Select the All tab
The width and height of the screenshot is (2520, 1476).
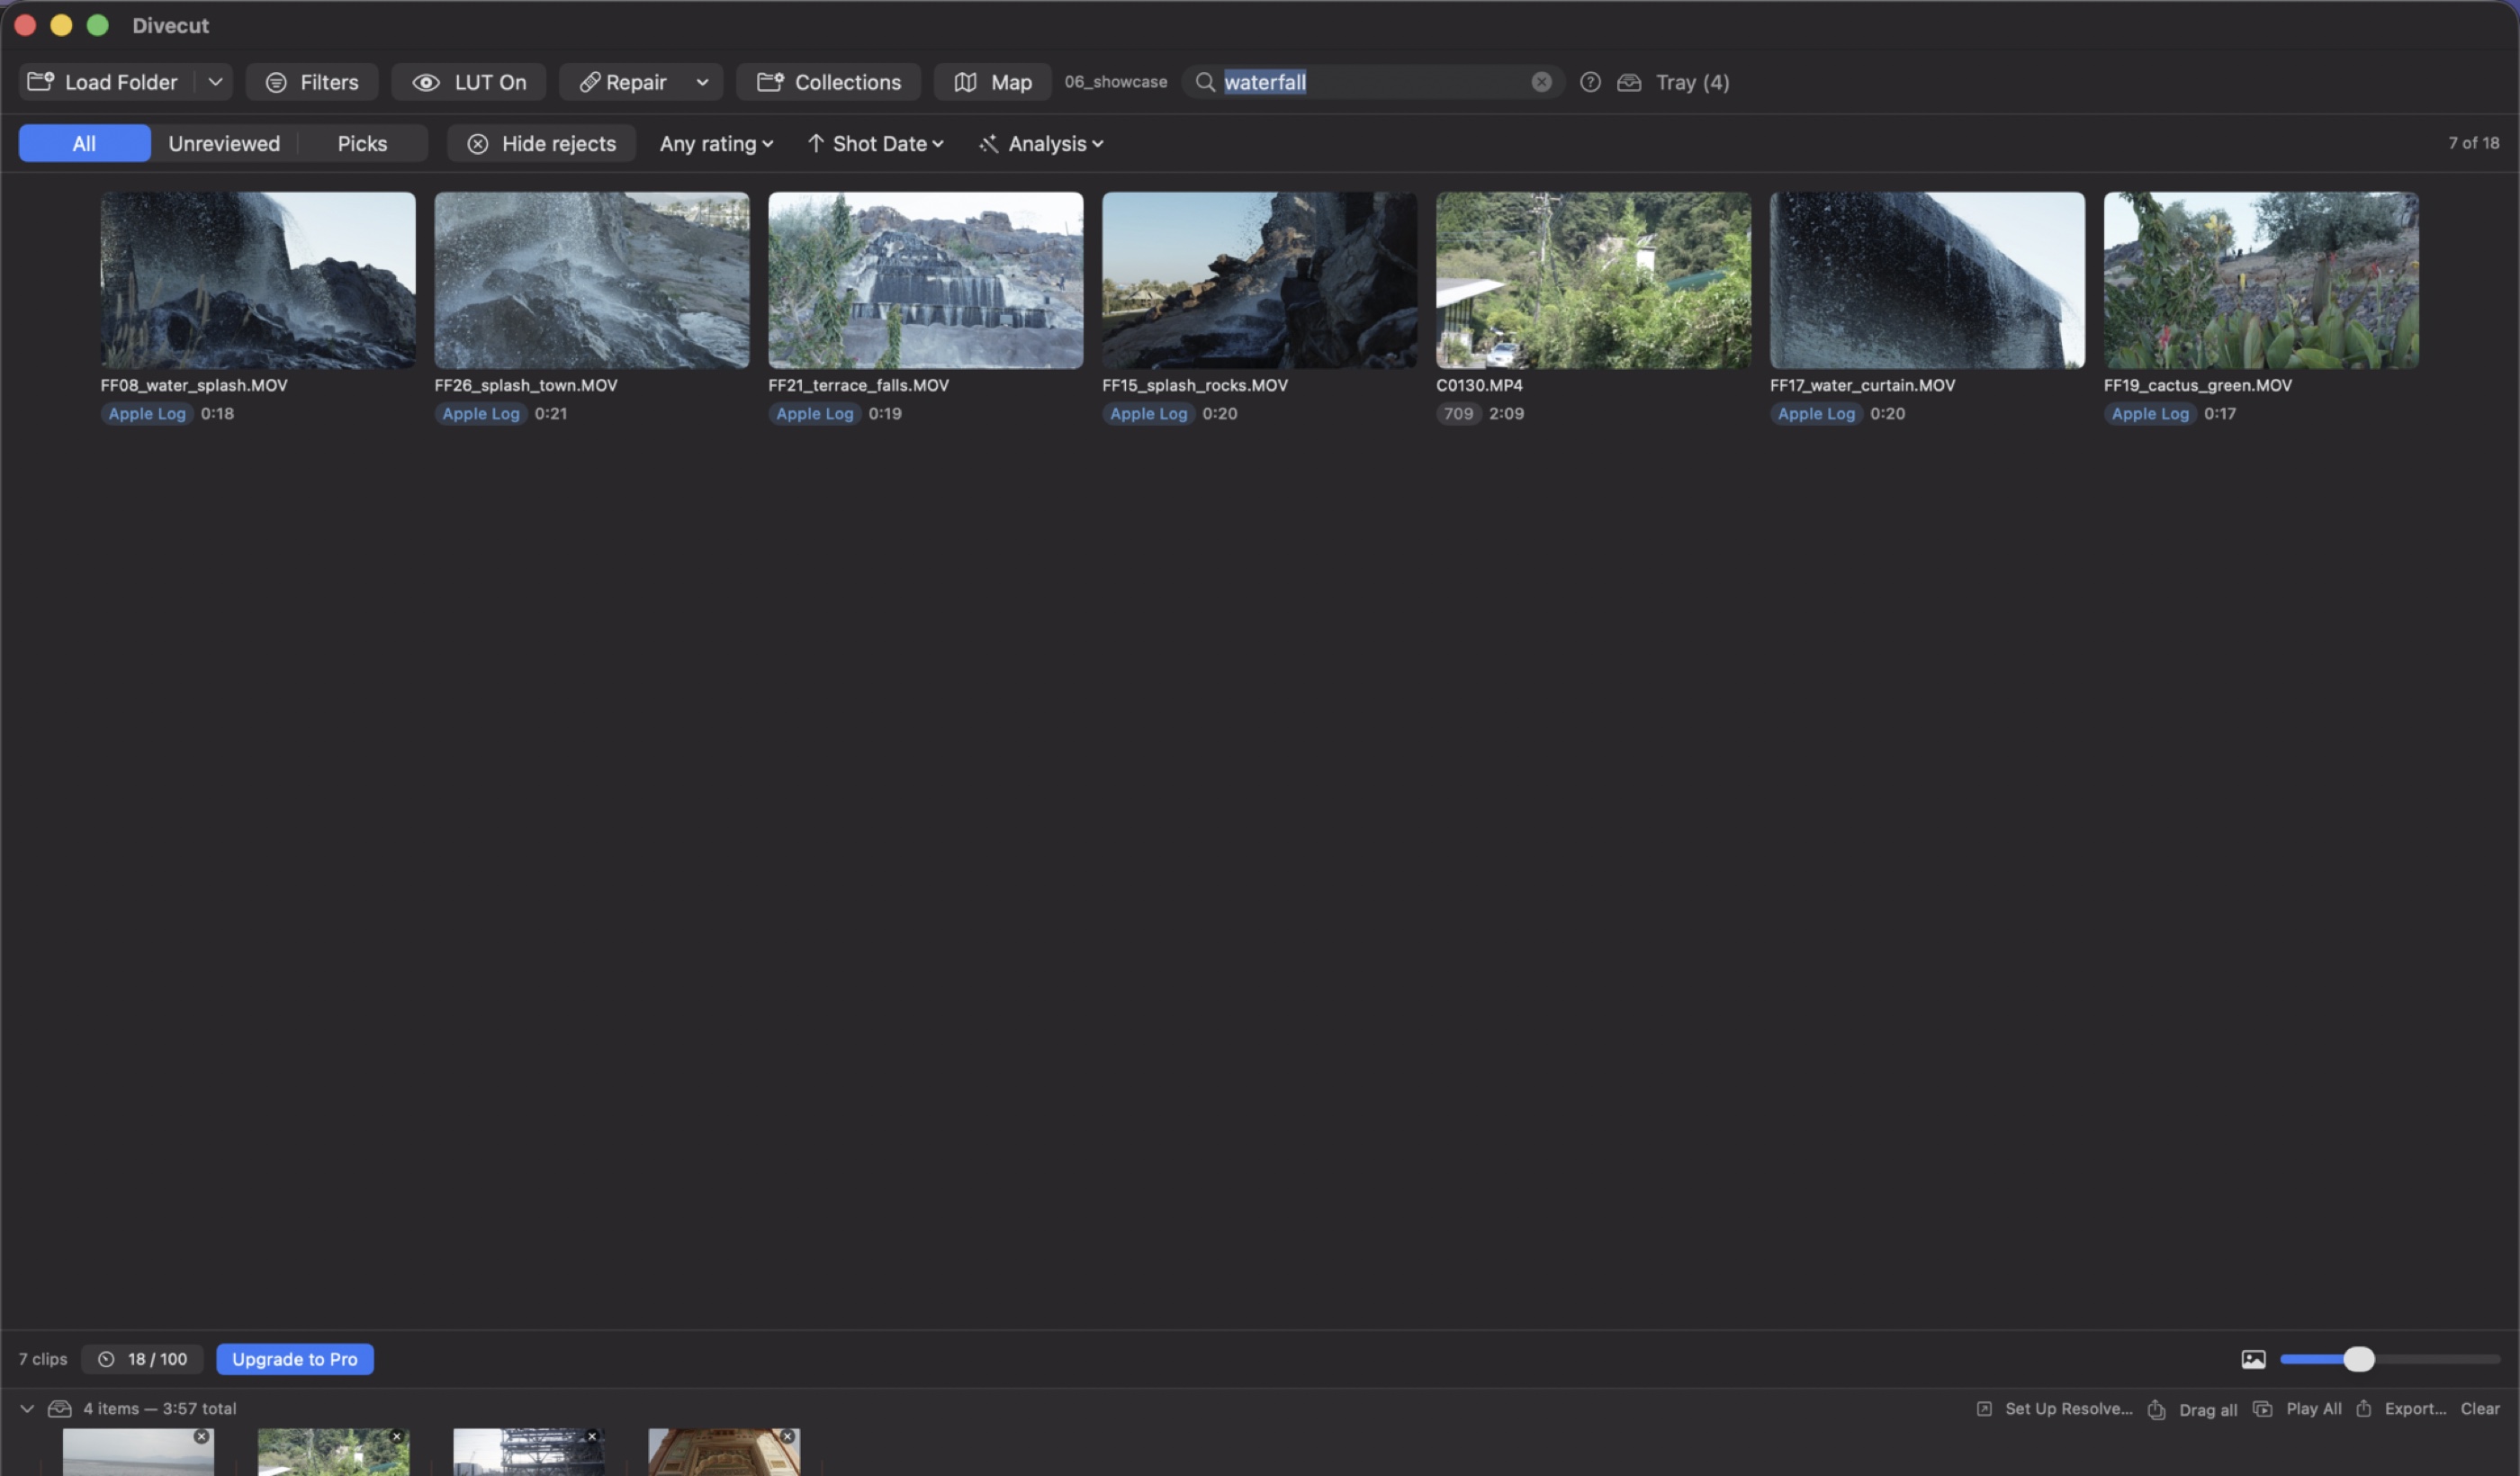click(x=84, y=143)
